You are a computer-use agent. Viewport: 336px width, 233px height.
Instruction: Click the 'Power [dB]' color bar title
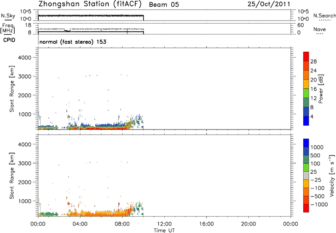click(x=321, y=89)
